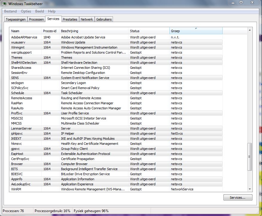This screenshot has width=262, height=216.
Task: Select the Themes service name
Action: pos(17,58)
